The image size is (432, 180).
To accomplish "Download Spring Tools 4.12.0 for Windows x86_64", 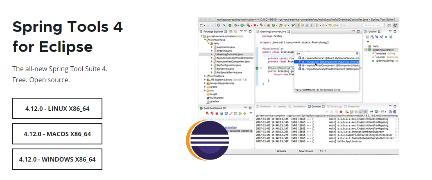I will point(57,159).
